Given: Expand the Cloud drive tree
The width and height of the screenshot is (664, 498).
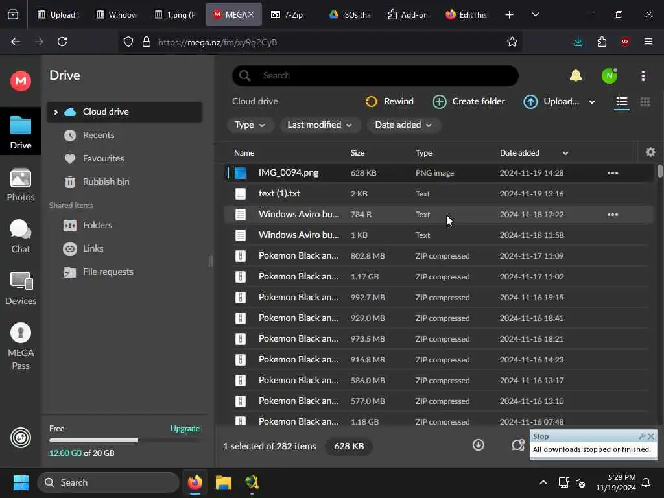Looking at the screenshot, I should tap(56, 112).
